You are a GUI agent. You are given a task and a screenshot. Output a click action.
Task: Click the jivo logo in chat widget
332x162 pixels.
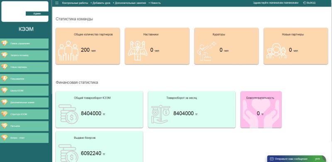[317, 159]
